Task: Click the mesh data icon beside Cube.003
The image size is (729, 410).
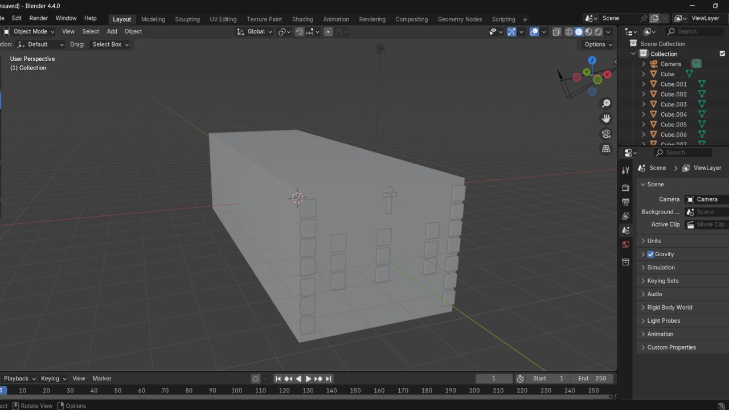Action: point(702,104)
